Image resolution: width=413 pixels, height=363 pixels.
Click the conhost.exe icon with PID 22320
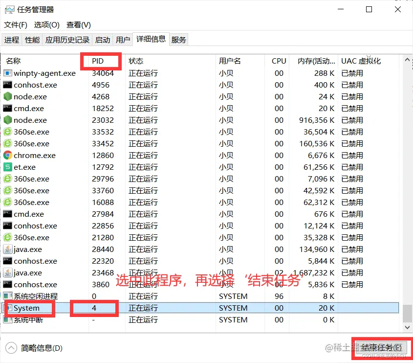coord(8,261)
